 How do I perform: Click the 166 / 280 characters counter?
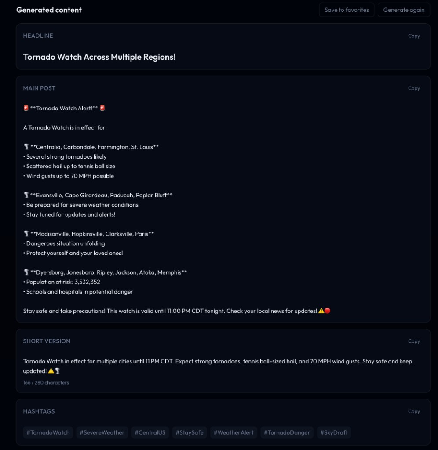(46, 383)
